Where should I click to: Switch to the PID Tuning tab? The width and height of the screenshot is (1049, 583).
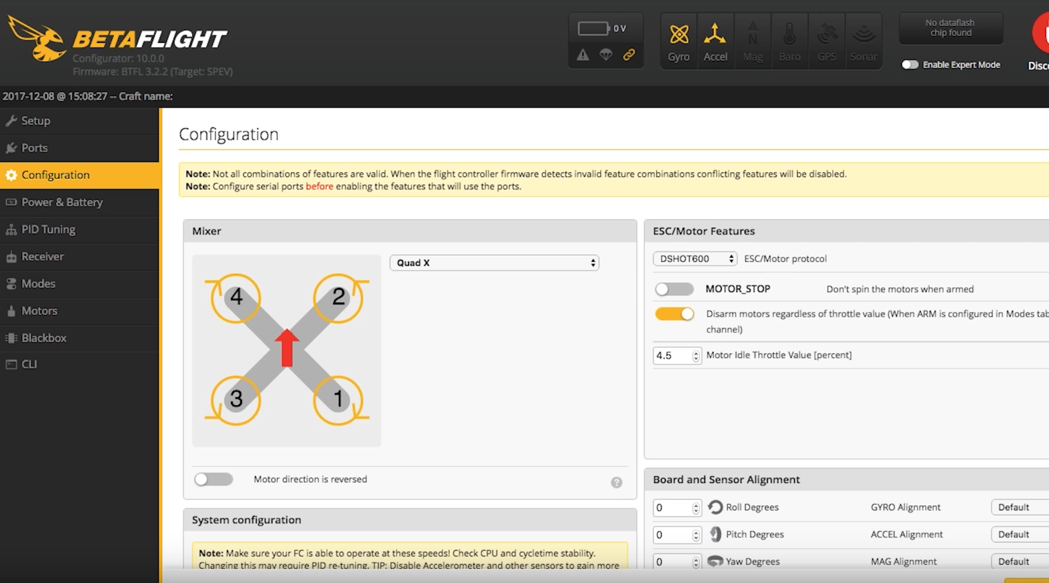tap(48, 230)
